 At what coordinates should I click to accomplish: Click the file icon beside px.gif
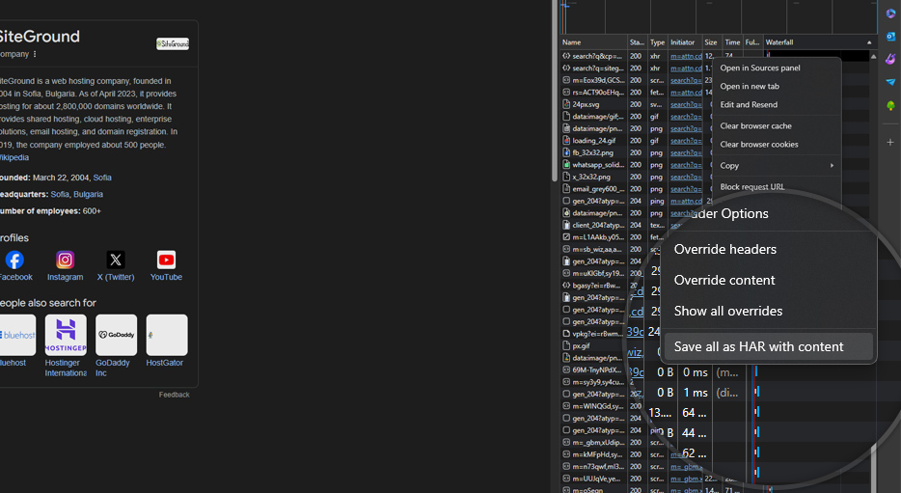point(566,345)
